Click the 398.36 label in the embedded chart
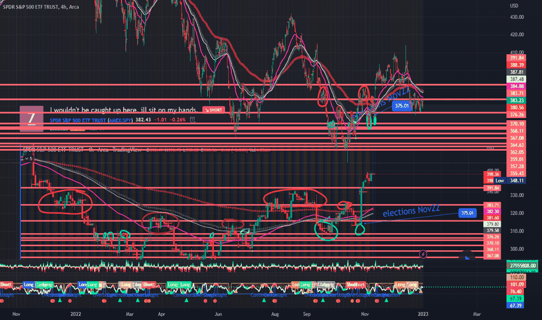 coord(493,175)
